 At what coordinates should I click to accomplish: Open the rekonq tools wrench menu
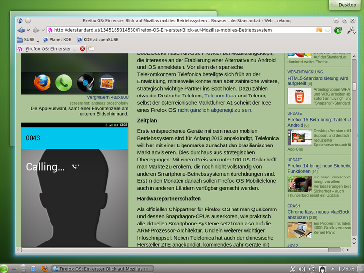[350, 30]
